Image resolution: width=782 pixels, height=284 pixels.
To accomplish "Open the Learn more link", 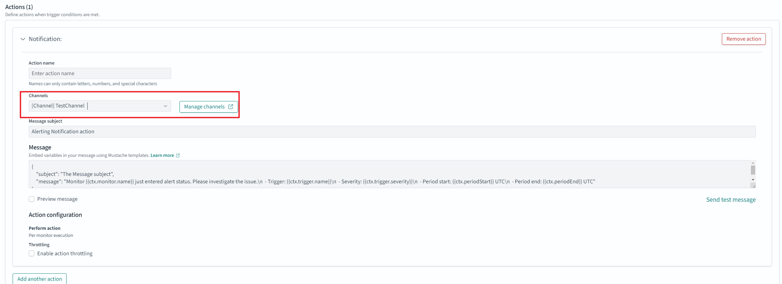I will tap(162, 156).
